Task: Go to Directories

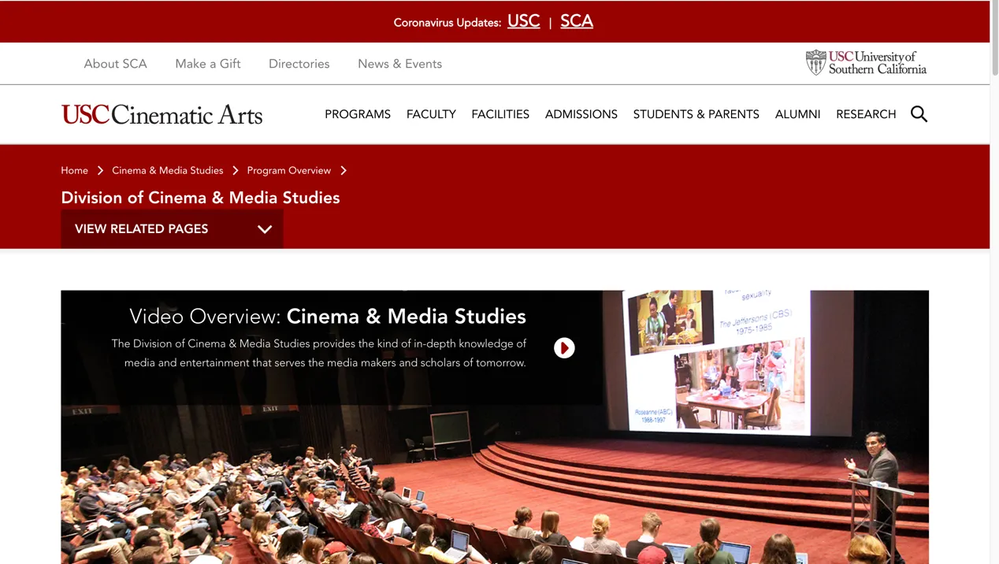Action: click(x=299, y=64)
